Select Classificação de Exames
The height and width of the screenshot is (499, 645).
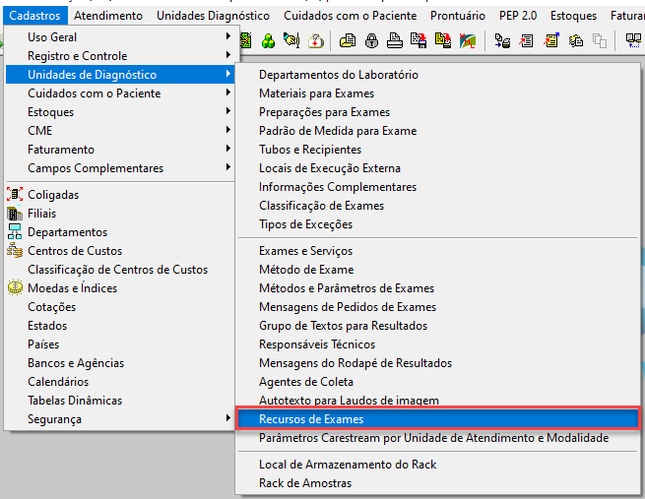438,206
